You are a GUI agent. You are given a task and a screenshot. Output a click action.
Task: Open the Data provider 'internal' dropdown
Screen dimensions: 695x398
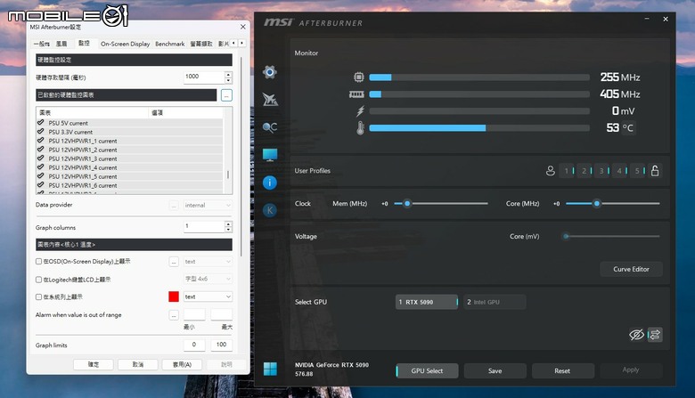click(208, 206)
